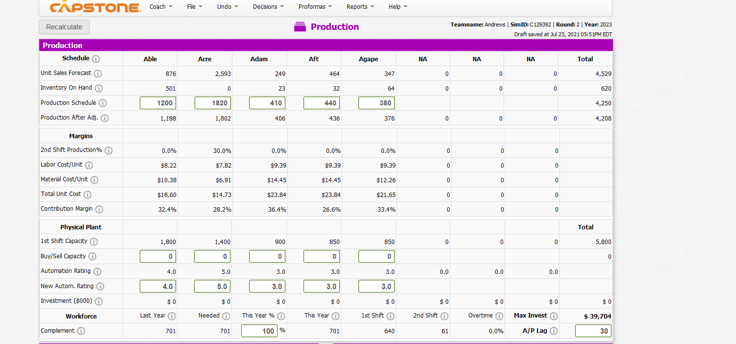Image resolution: width=736 pixels, height=344 pixels.
Task: Select the Able Production Schedule input field
Action: 159,103
